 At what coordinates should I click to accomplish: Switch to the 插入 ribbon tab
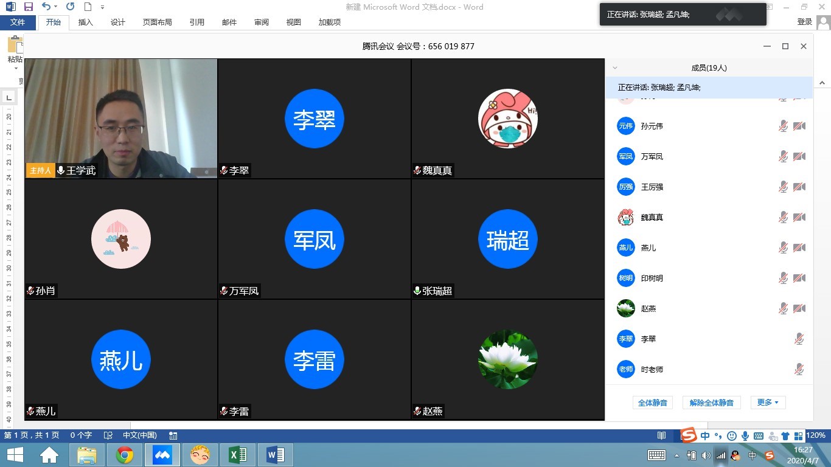(86, 22)
